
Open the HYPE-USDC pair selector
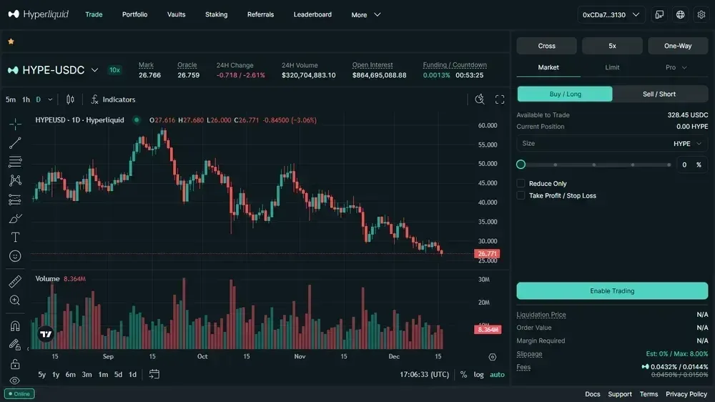[x=53, y=70]
